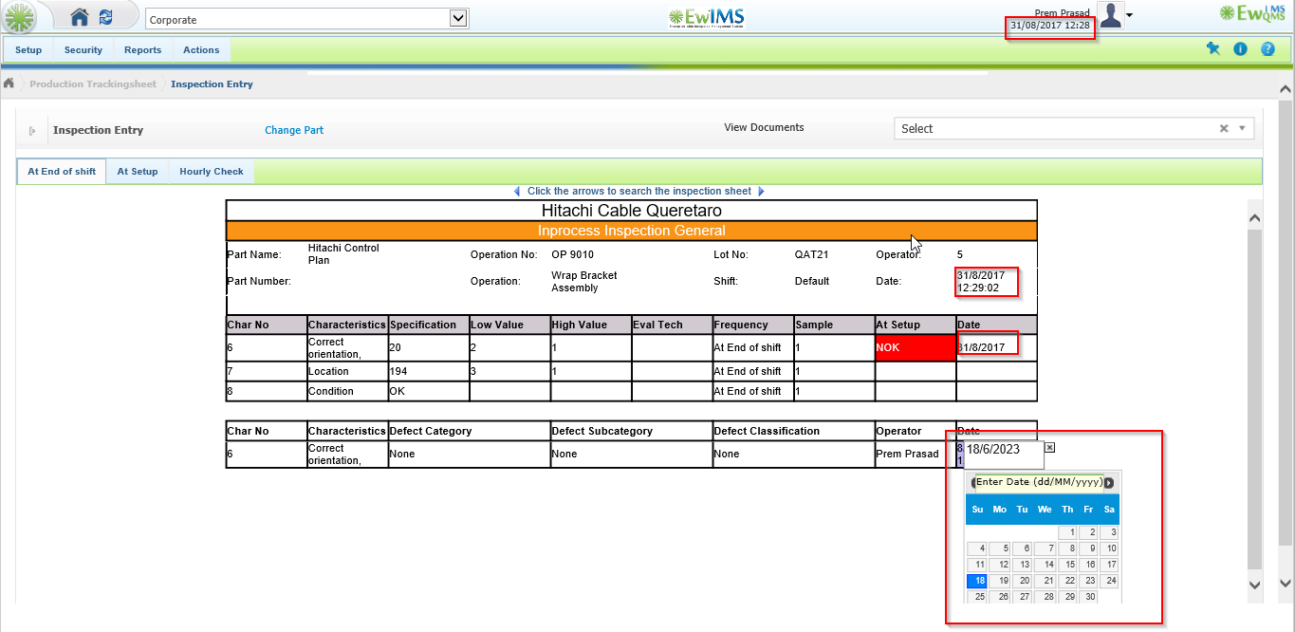Expand the Inspection Entry panel triangle
Image resolution: width=1295 pixels, height=632 pixels.
pos(32,131)
